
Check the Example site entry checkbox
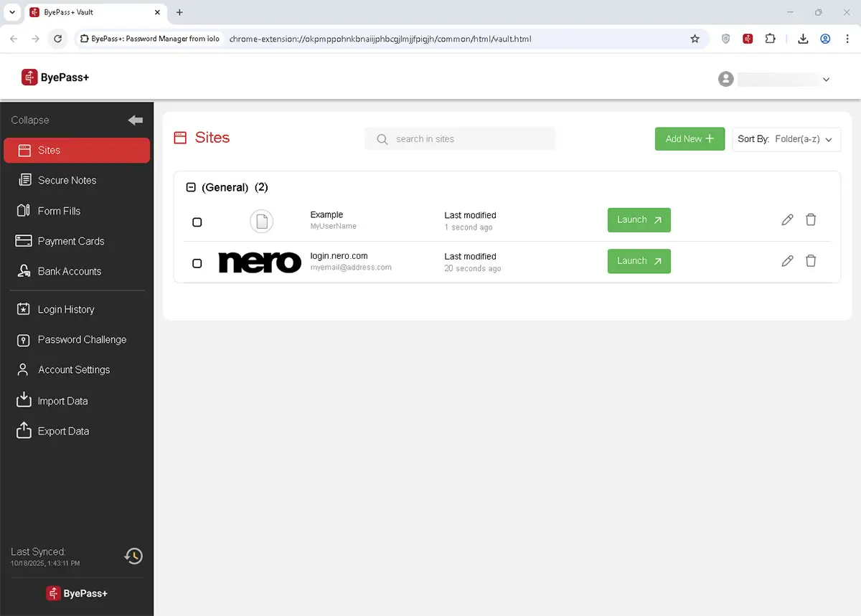pos(197,222)
